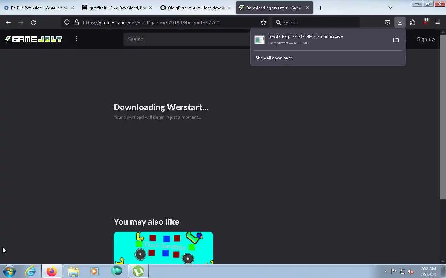Focus the Firefox toolbar search box

click(x=316, y=23)
